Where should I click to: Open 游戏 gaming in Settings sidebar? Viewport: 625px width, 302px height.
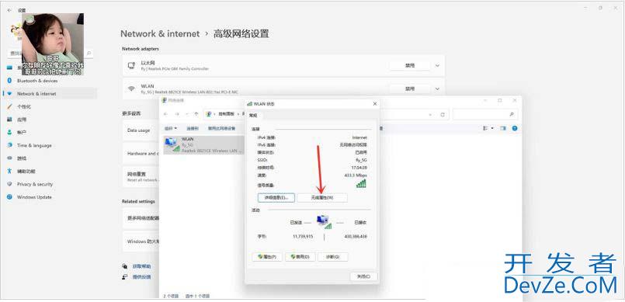click(22, 158)
